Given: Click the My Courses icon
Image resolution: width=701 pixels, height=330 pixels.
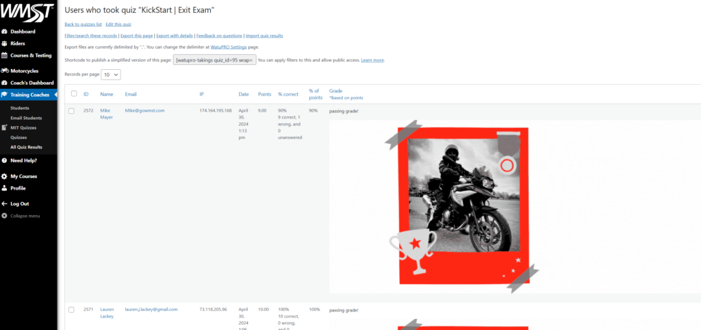Looking at the screenshot, I should (x=5, y=176).
